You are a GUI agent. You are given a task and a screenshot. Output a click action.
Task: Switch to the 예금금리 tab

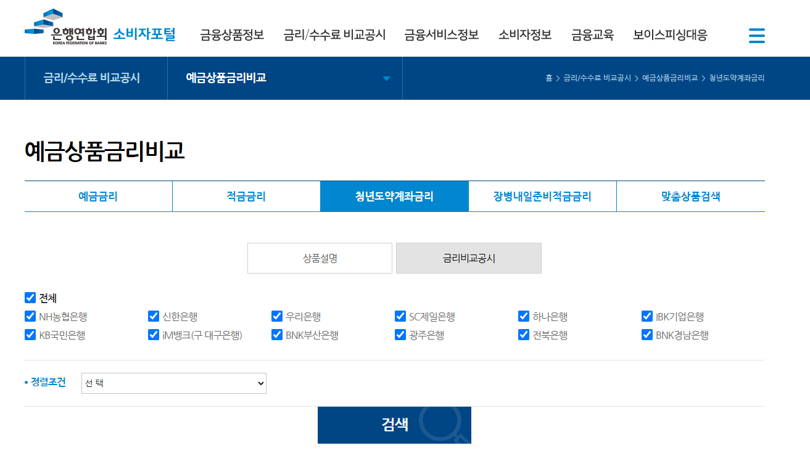pyautogui.click(x=98, y=197)
